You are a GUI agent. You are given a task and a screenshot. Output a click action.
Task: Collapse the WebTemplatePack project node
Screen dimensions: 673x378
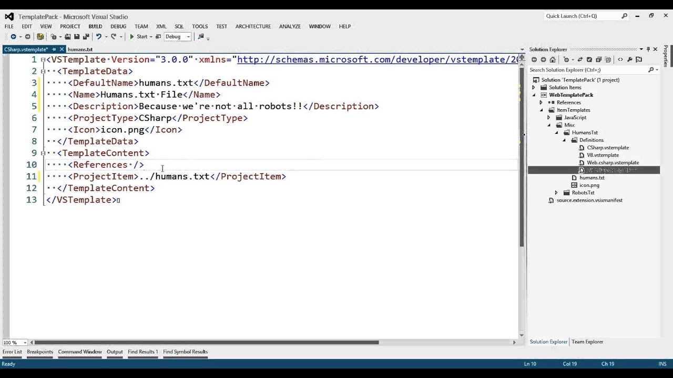[534, 95]
